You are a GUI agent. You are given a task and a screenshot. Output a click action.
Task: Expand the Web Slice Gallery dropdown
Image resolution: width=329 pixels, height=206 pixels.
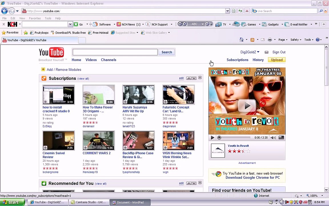click(x=169, y=33)
